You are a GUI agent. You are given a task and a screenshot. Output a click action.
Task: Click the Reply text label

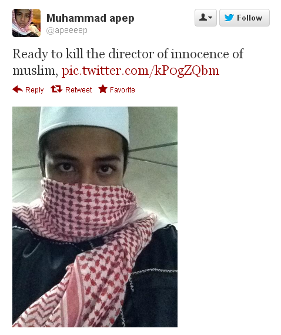(x=34, y=90)
